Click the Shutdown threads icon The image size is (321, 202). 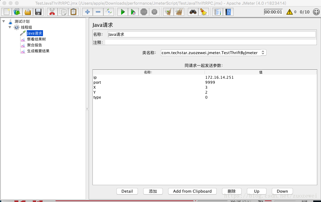[154, 12]
